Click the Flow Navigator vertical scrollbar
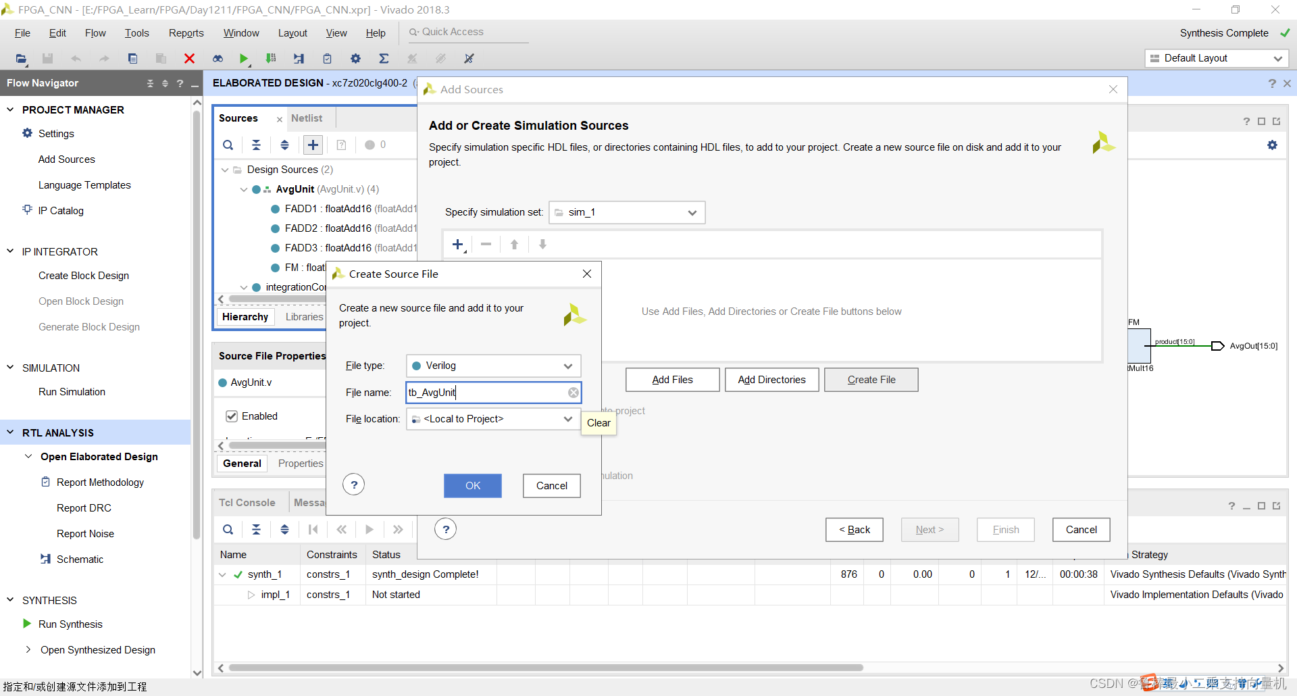1297x696 pixels. click(x=197, y=324)
